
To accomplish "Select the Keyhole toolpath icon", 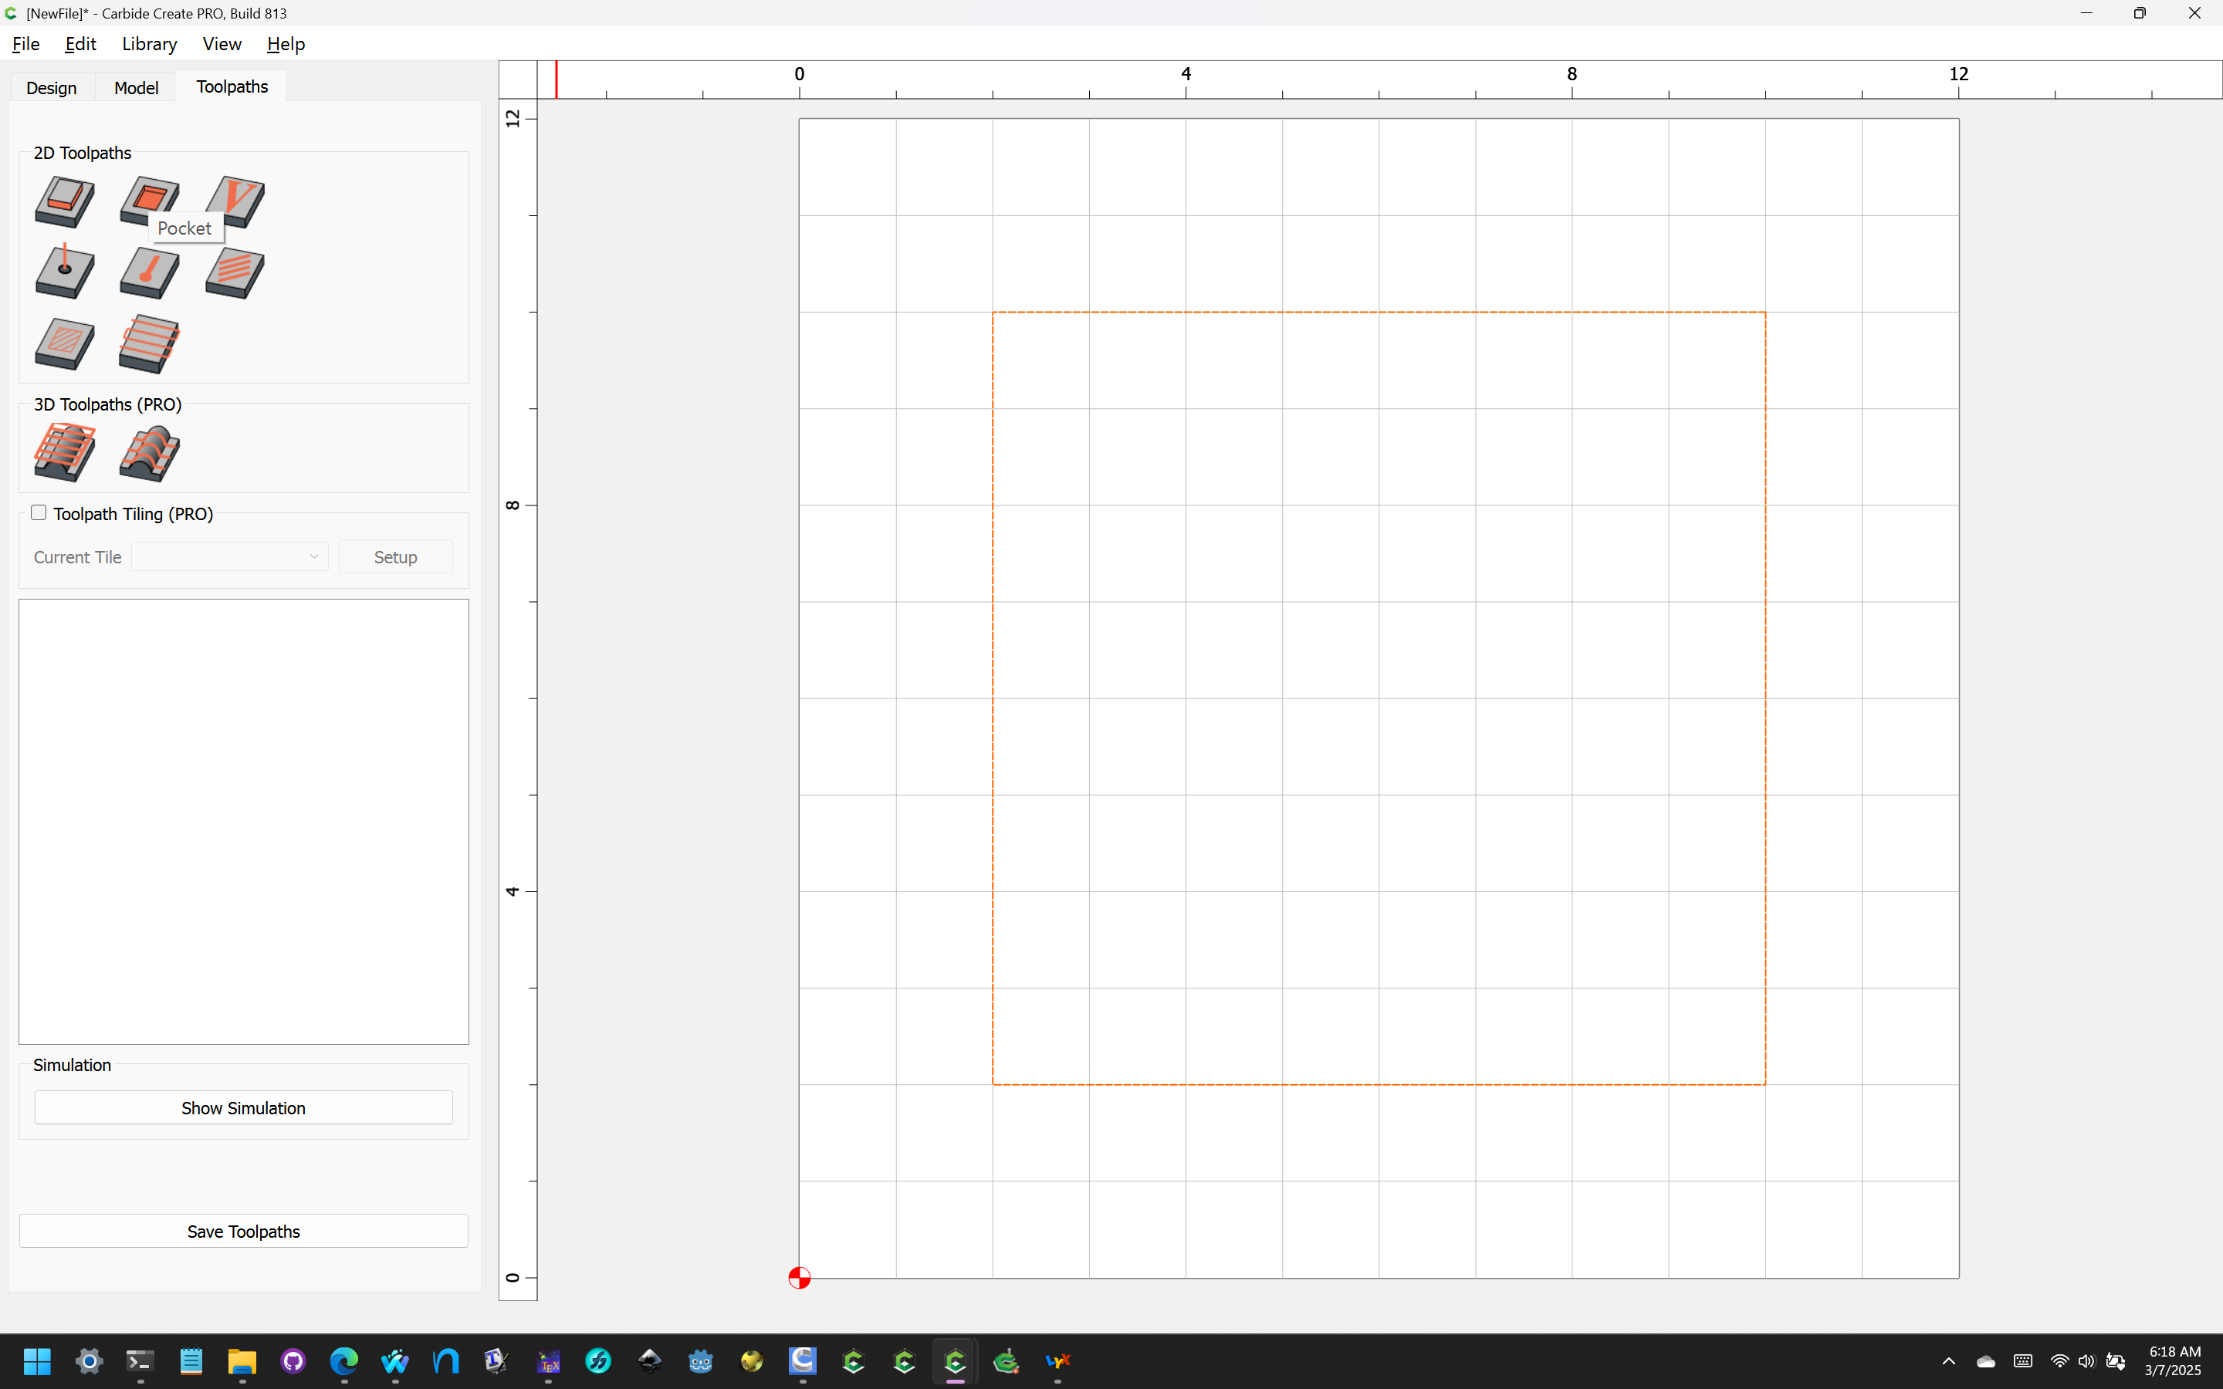I will coord(149,273).
